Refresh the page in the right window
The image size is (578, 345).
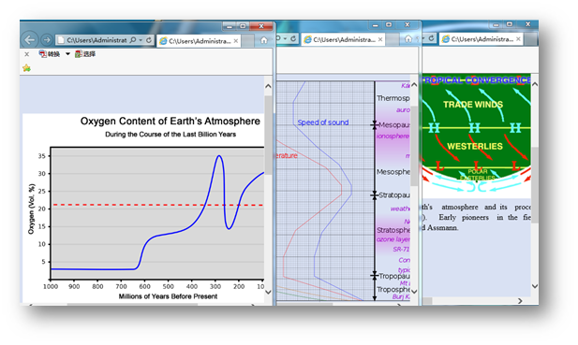point(431,38)
